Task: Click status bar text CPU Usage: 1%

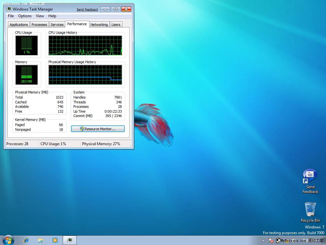Action: click(x=53, y=144)
